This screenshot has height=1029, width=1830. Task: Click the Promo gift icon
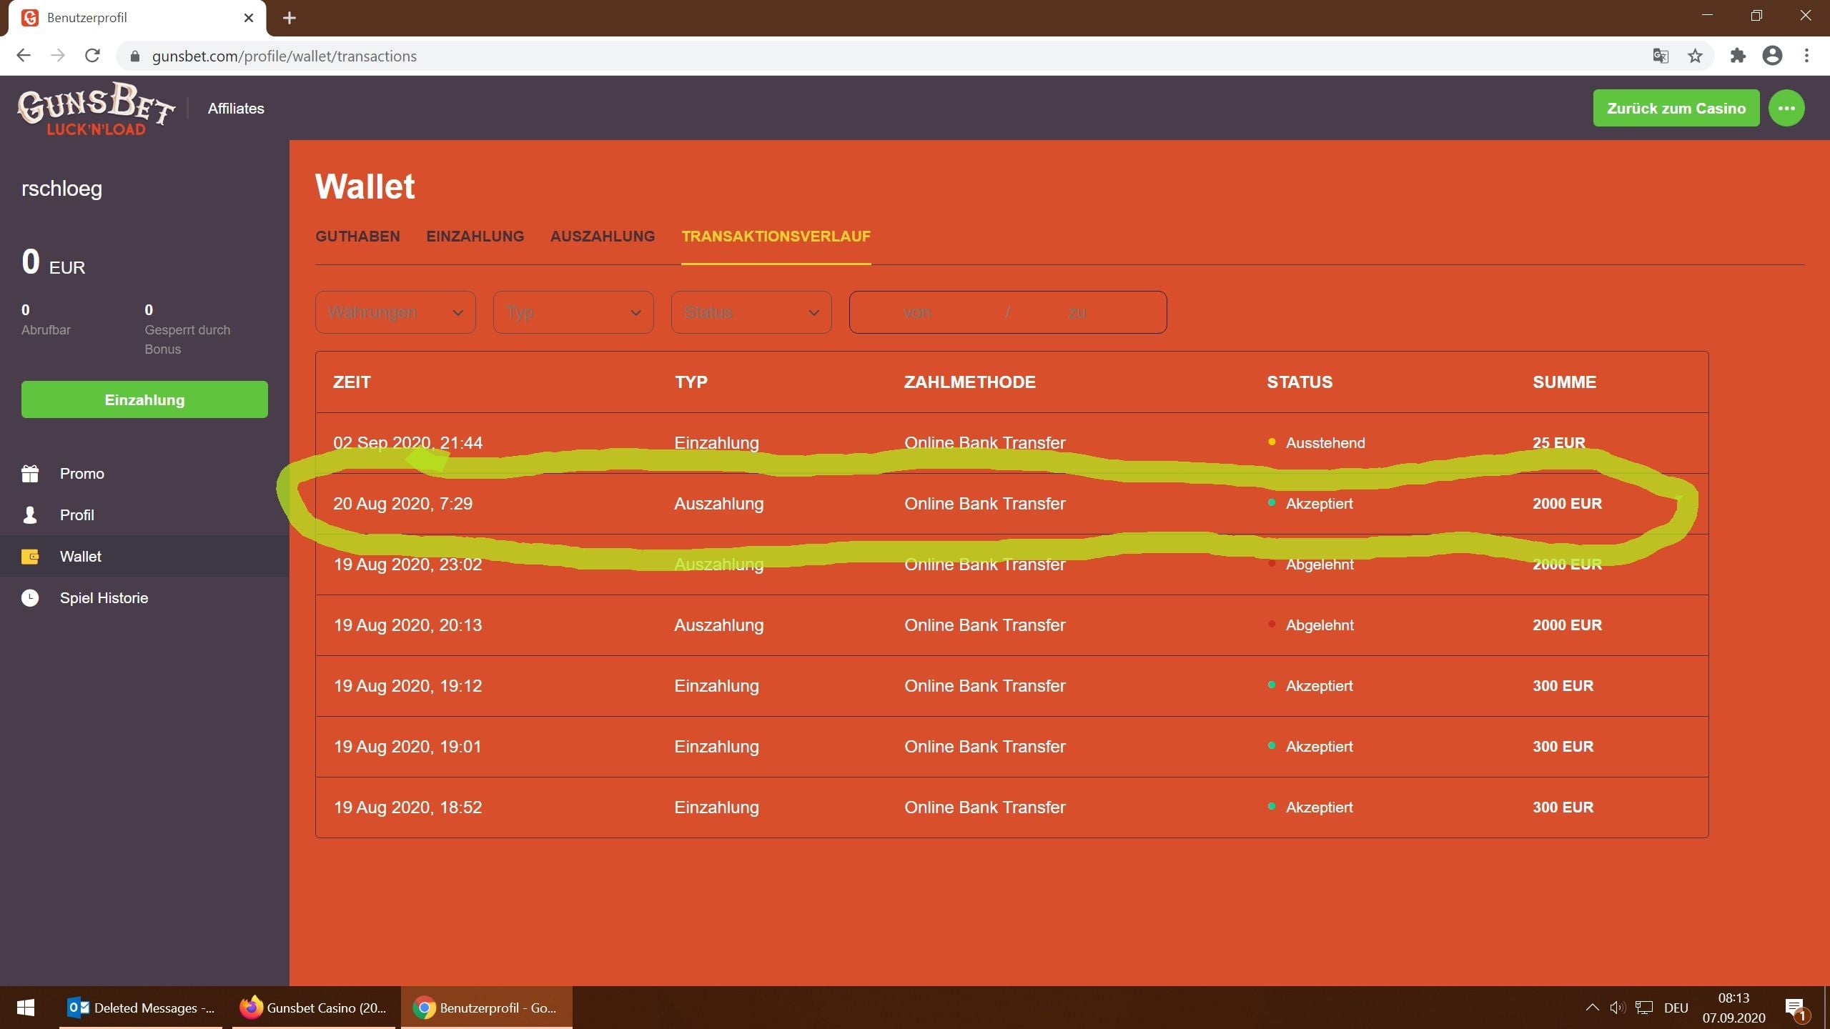(x=30, y=474)
